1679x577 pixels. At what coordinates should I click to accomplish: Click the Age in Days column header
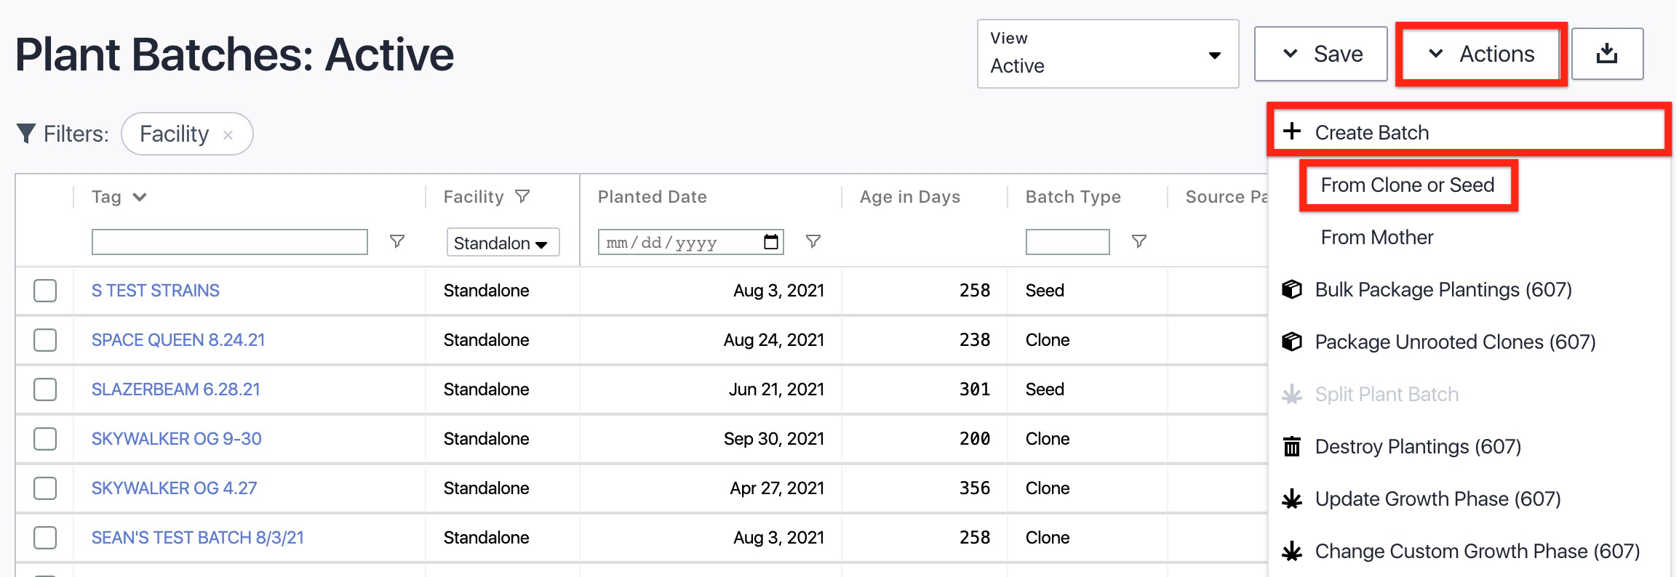pos(909,197)
